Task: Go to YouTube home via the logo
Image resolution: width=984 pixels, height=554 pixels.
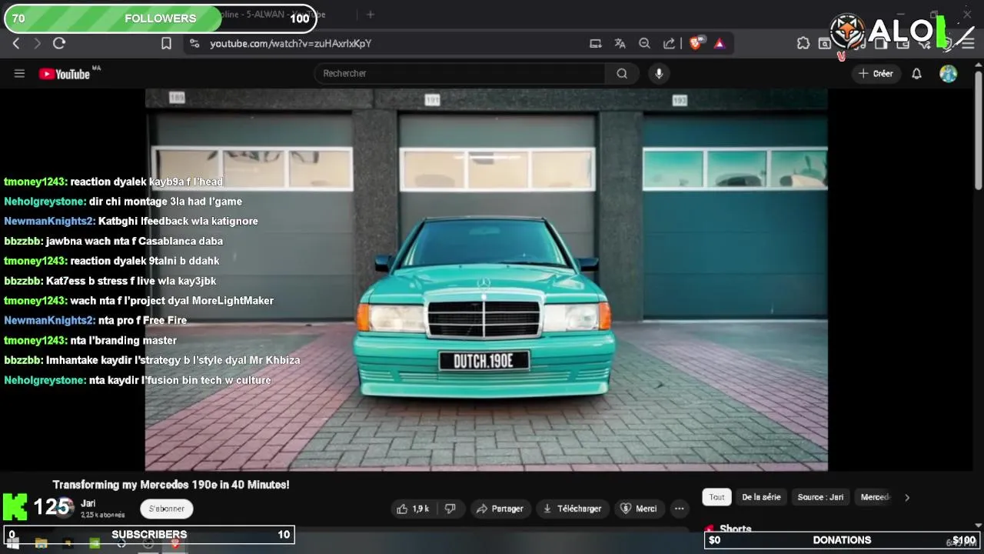Action: tap(65, 74)
